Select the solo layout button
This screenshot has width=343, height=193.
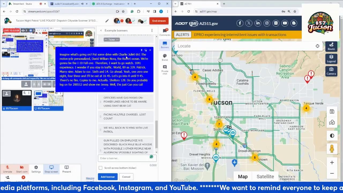(x=26, y=84)
